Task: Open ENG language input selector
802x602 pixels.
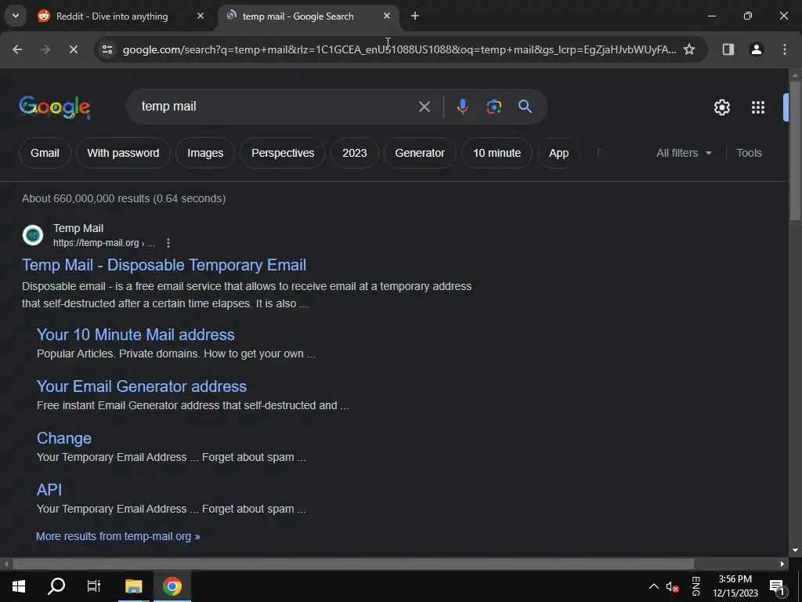Action: (695, 586)
